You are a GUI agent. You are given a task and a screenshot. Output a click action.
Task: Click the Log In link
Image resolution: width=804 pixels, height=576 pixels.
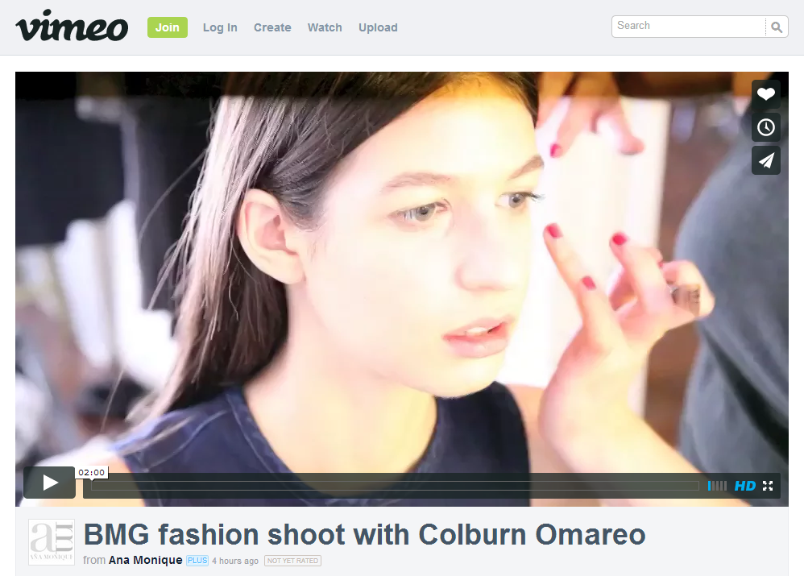pos(220,27)
